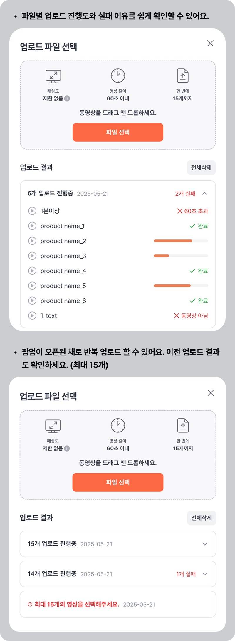Viewport: 235px width, 641px height.
Task: Click the info icon next to 제한 없음 in top dialog
Action: click(67, 99)
